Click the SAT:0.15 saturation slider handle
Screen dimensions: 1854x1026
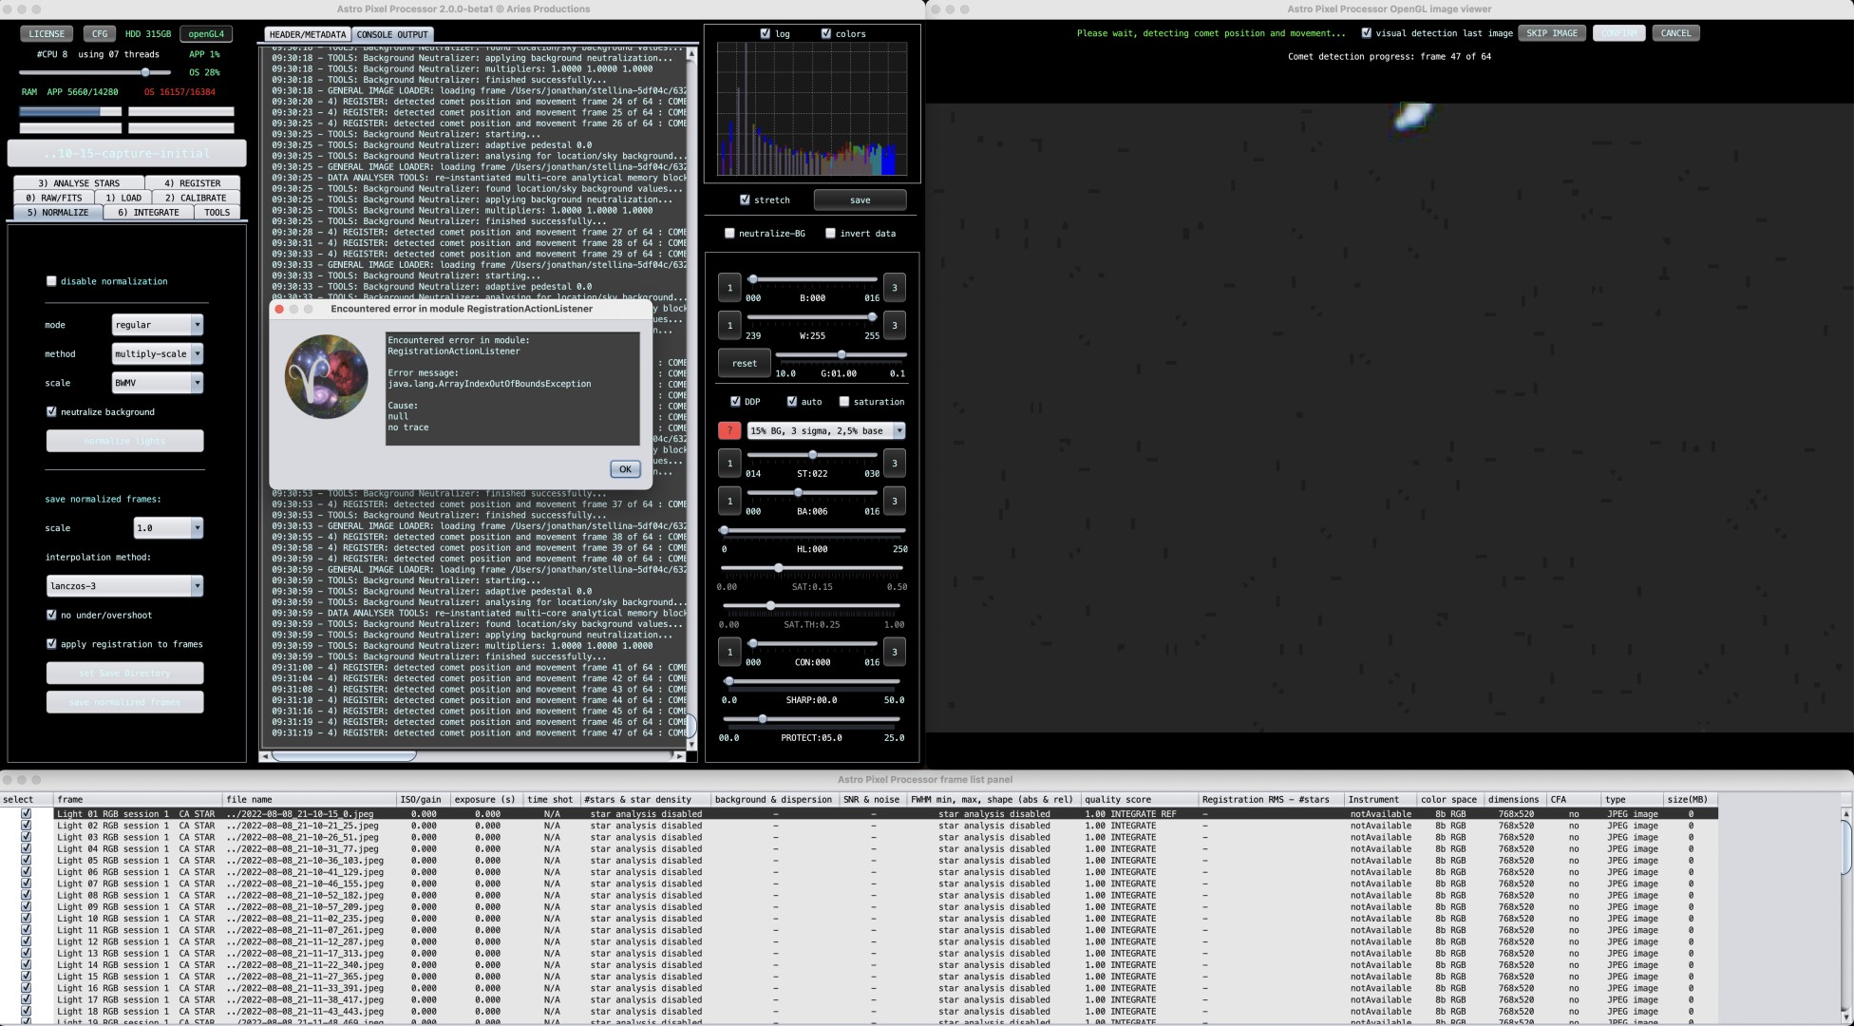point(779,568)
